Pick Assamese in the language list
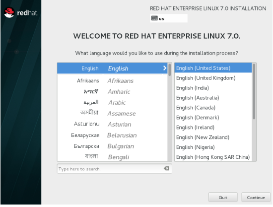The image size is (273, 207). pyautogui.click(x=112, y=114)
